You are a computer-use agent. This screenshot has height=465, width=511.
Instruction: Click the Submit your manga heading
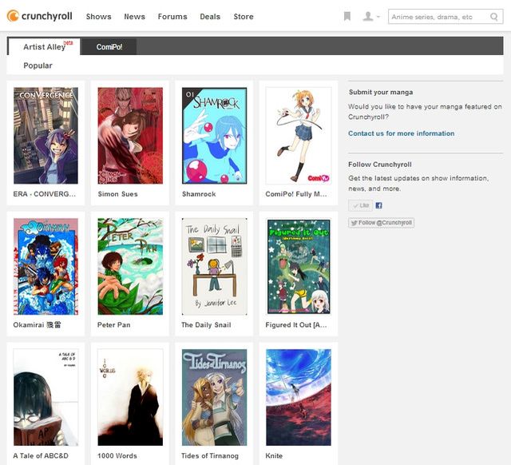(x=381, y=93)
